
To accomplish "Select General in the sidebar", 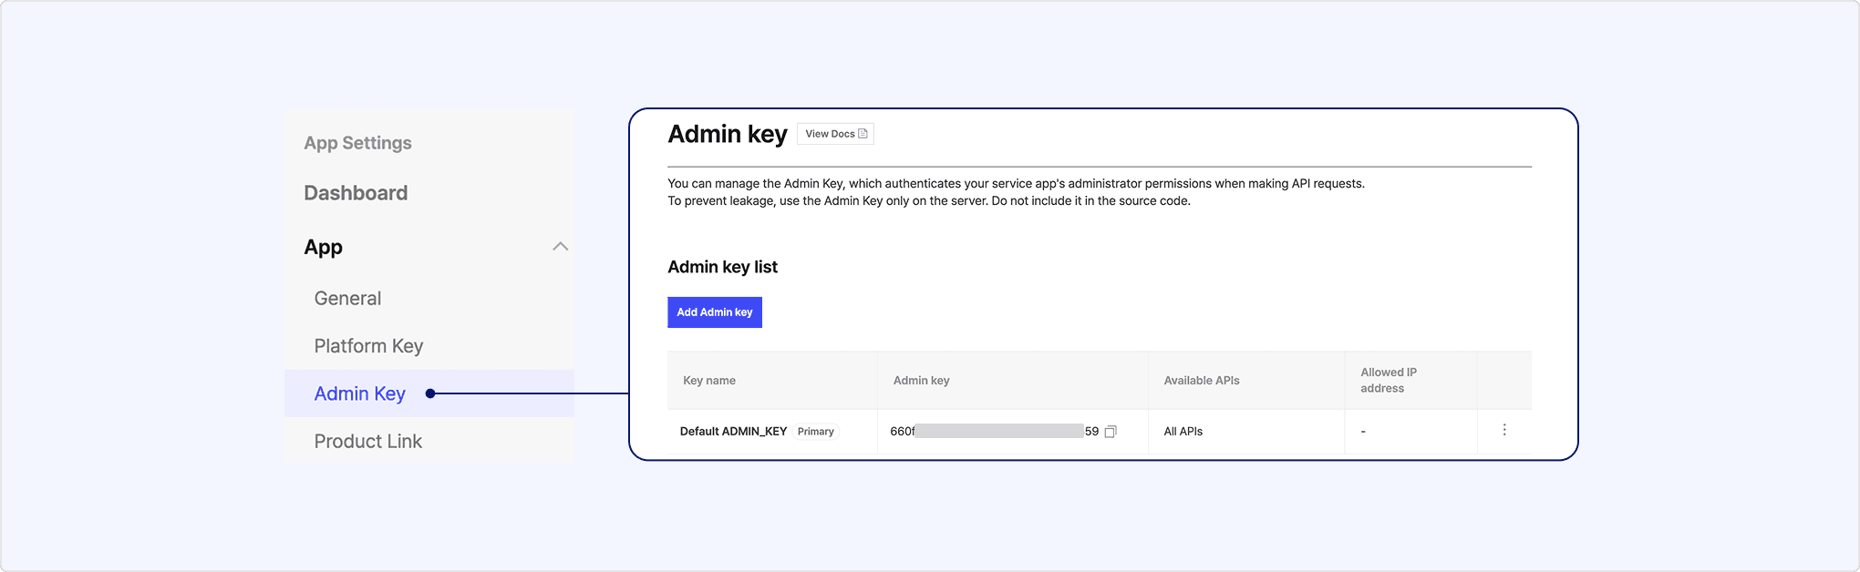I will (347, 299).
